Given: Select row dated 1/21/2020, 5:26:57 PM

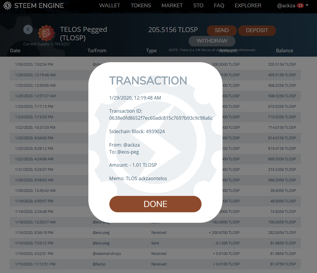Looking at the screenshot, I should coord(155,170).
